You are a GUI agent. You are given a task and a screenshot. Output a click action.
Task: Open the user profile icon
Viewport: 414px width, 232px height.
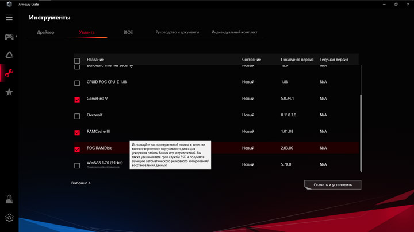coord(9,199)
